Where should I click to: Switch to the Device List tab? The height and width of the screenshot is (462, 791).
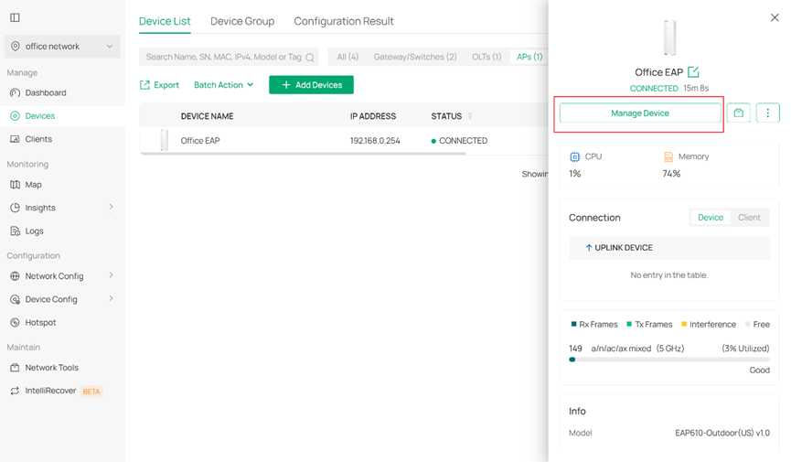pyautogui.click(x=165, y=21)
